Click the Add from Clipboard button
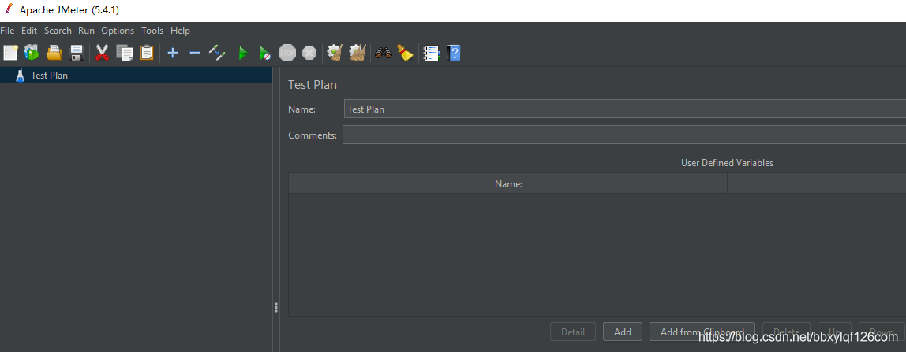This screenshot has width=906, height=352. [702, 332]
